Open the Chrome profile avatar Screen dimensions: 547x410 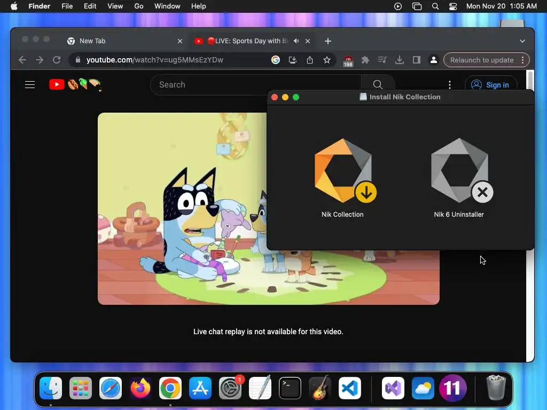tap(434, 60)
